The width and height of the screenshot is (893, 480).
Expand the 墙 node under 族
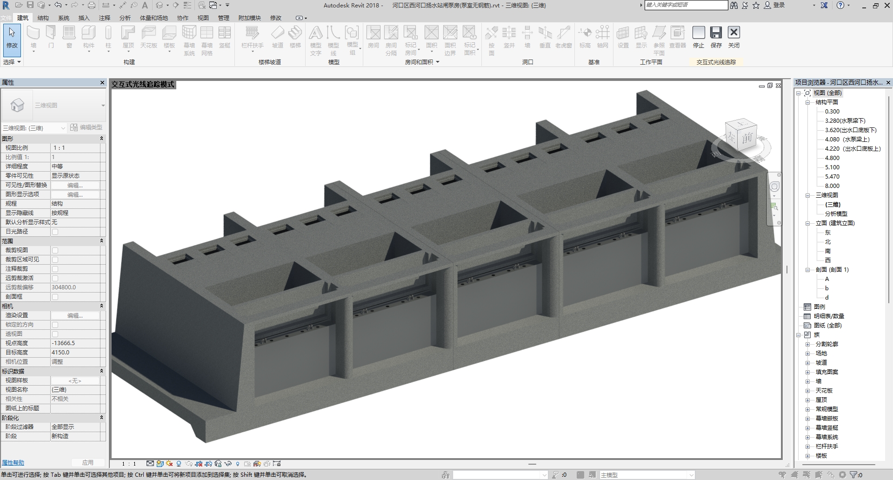pyautogui.click(x=808, y=381)
